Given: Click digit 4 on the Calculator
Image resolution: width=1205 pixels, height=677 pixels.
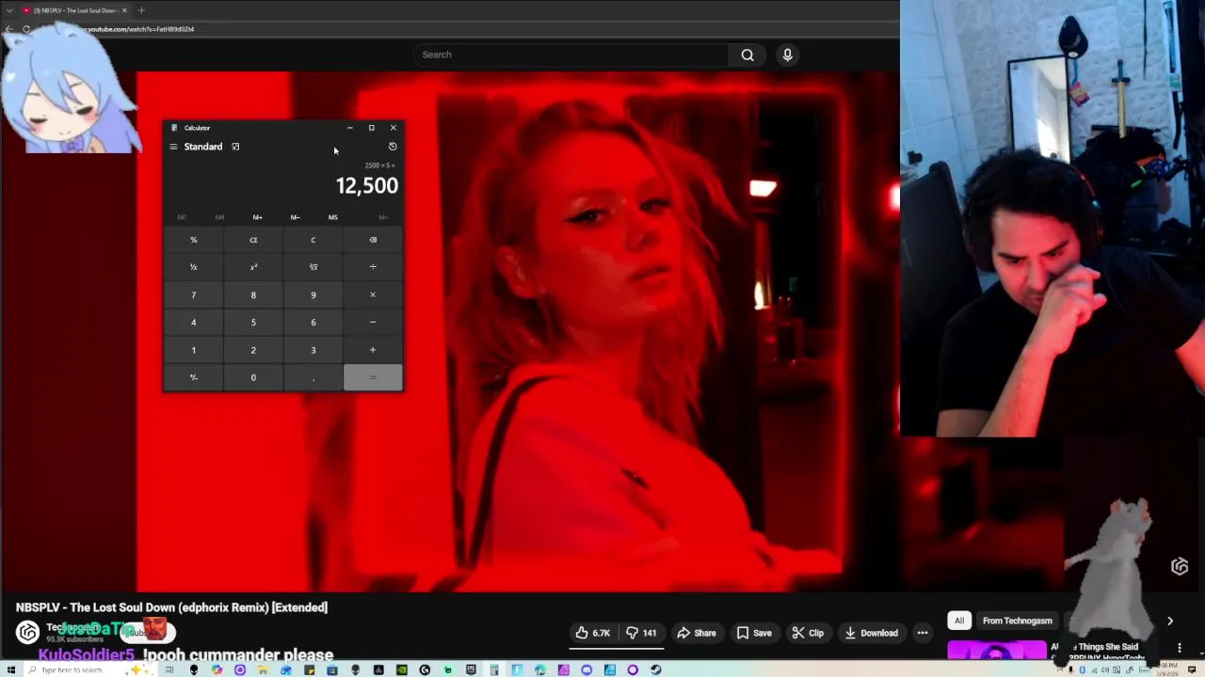Looking at the screenshot, I should pyautogui.click(x=194, y=323).
